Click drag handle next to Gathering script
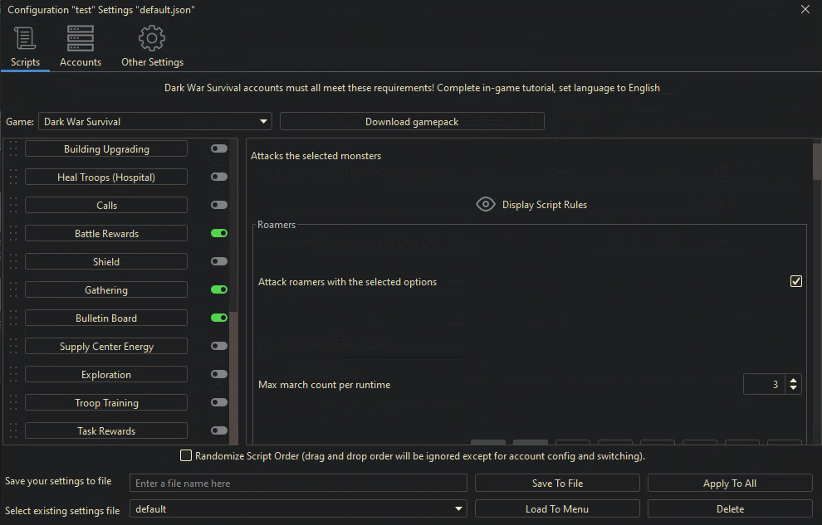Image resolution: width=822 pixels, height=525 pixels. click(x=12, y=290)
